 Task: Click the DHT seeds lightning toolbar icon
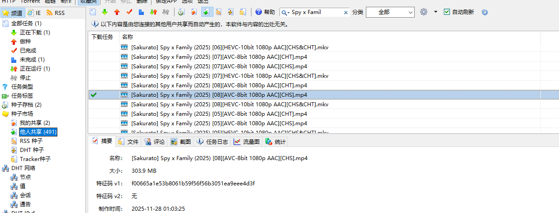231,12
